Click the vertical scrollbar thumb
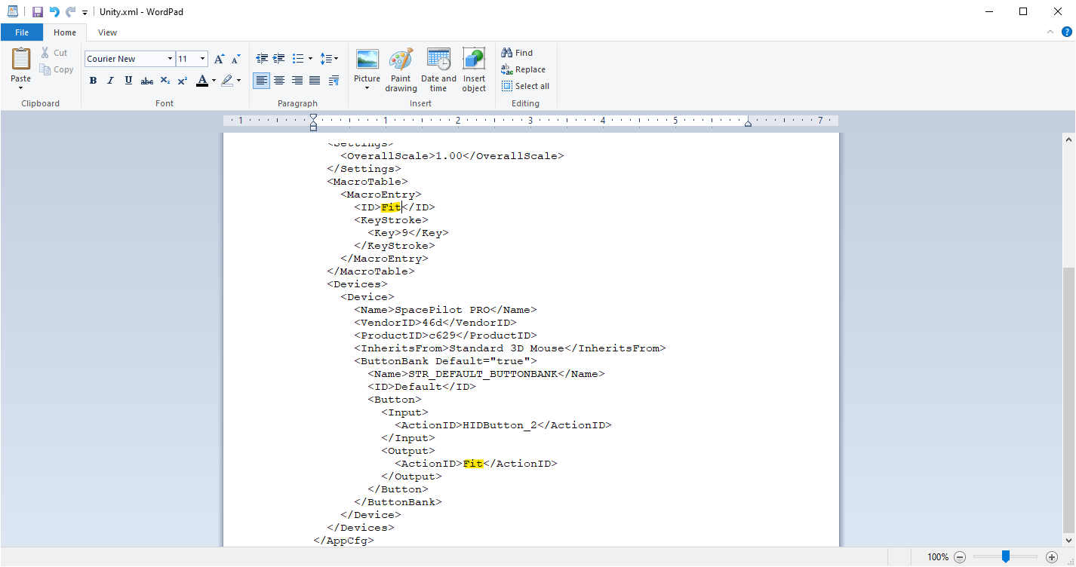Viewport: 1076px width, 567px height. tap(1068, 400)
